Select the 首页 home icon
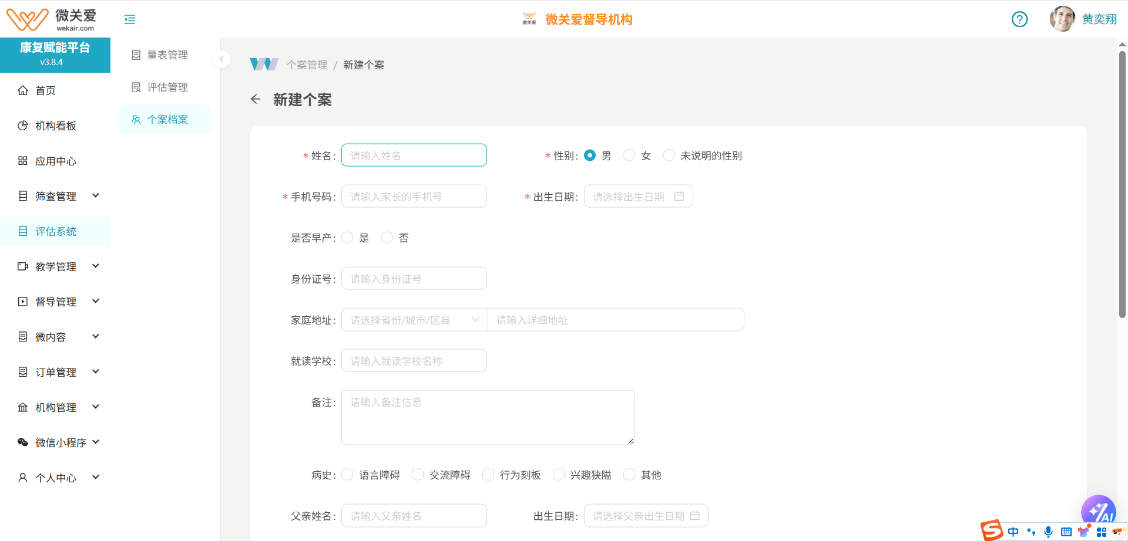 23,90
